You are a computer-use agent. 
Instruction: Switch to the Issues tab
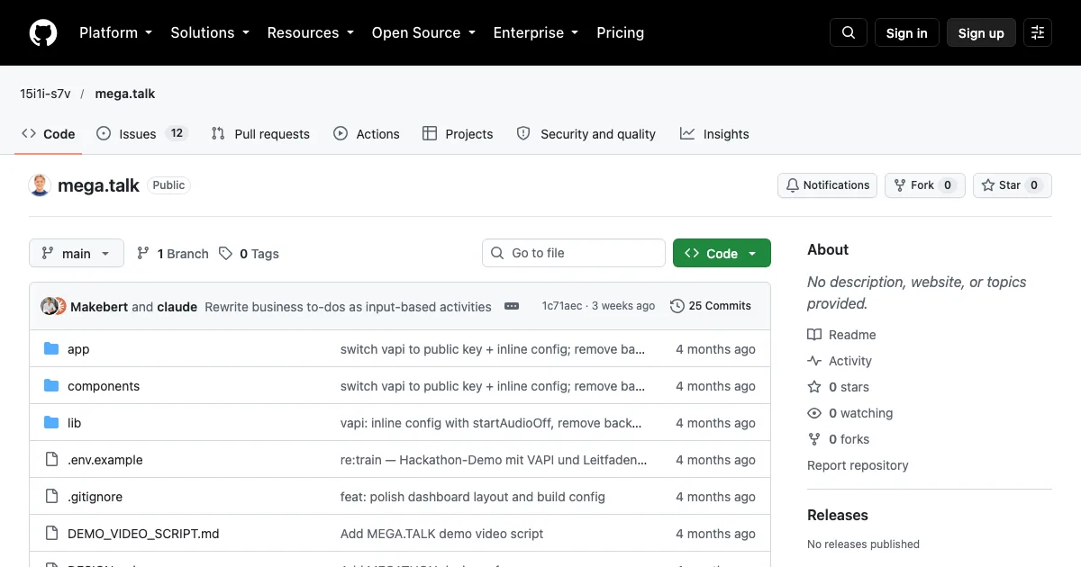click(141, 134)
